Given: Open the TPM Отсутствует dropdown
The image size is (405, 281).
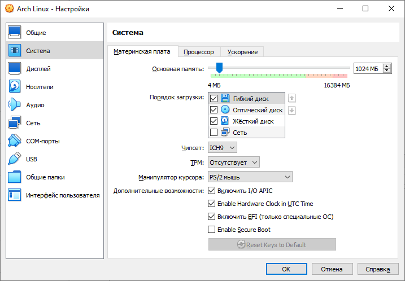Looking at the screenshot, I should 234,163.
